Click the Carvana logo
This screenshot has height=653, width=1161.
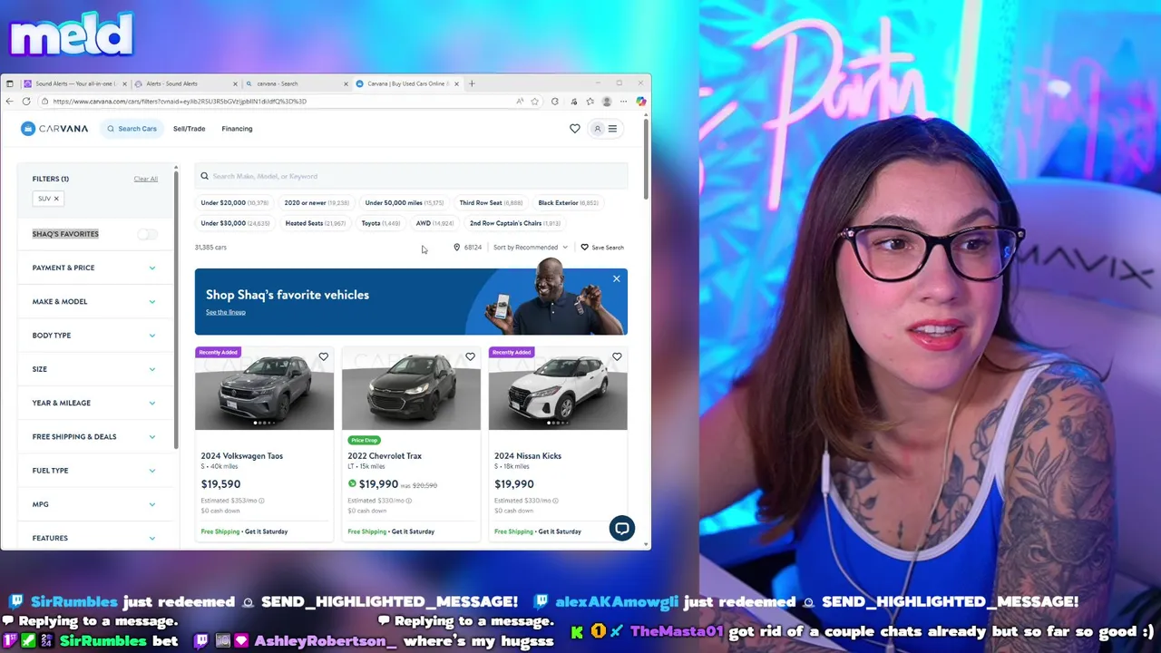(54, 129)
